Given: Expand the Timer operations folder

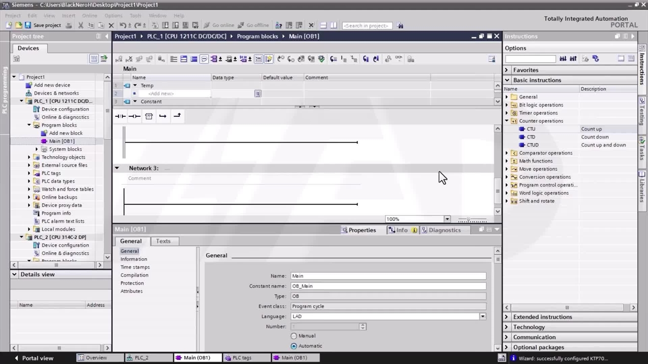Looking at the screenshot, I should [507, 113].
